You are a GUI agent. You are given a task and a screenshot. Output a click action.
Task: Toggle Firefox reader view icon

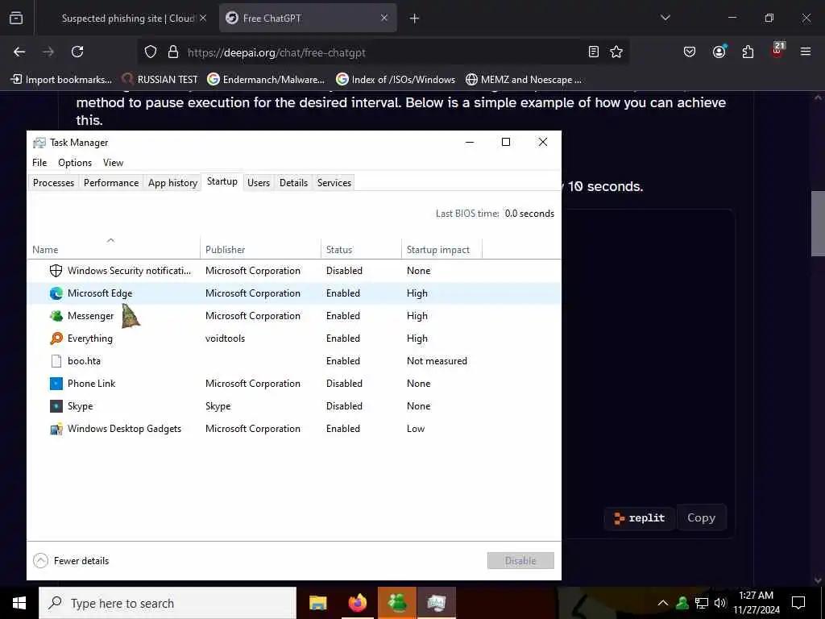coord(594,52)
